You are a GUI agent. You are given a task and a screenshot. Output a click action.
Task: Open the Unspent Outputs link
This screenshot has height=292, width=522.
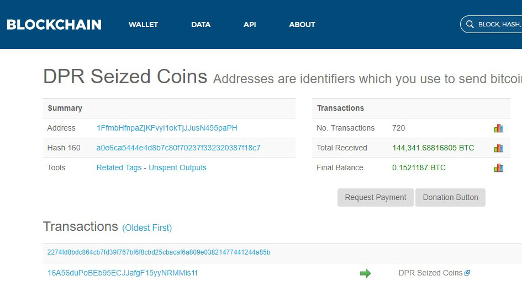point(177,167)
